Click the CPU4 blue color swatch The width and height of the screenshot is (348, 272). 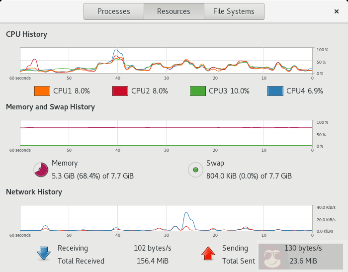tap(275, 91)
